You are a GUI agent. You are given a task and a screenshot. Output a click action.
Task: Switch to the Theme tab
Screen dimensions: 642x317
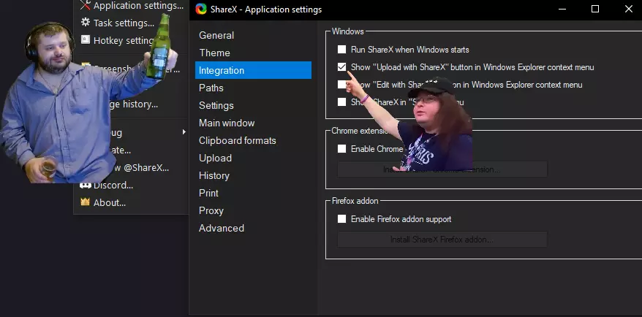[x=253, y=53]
